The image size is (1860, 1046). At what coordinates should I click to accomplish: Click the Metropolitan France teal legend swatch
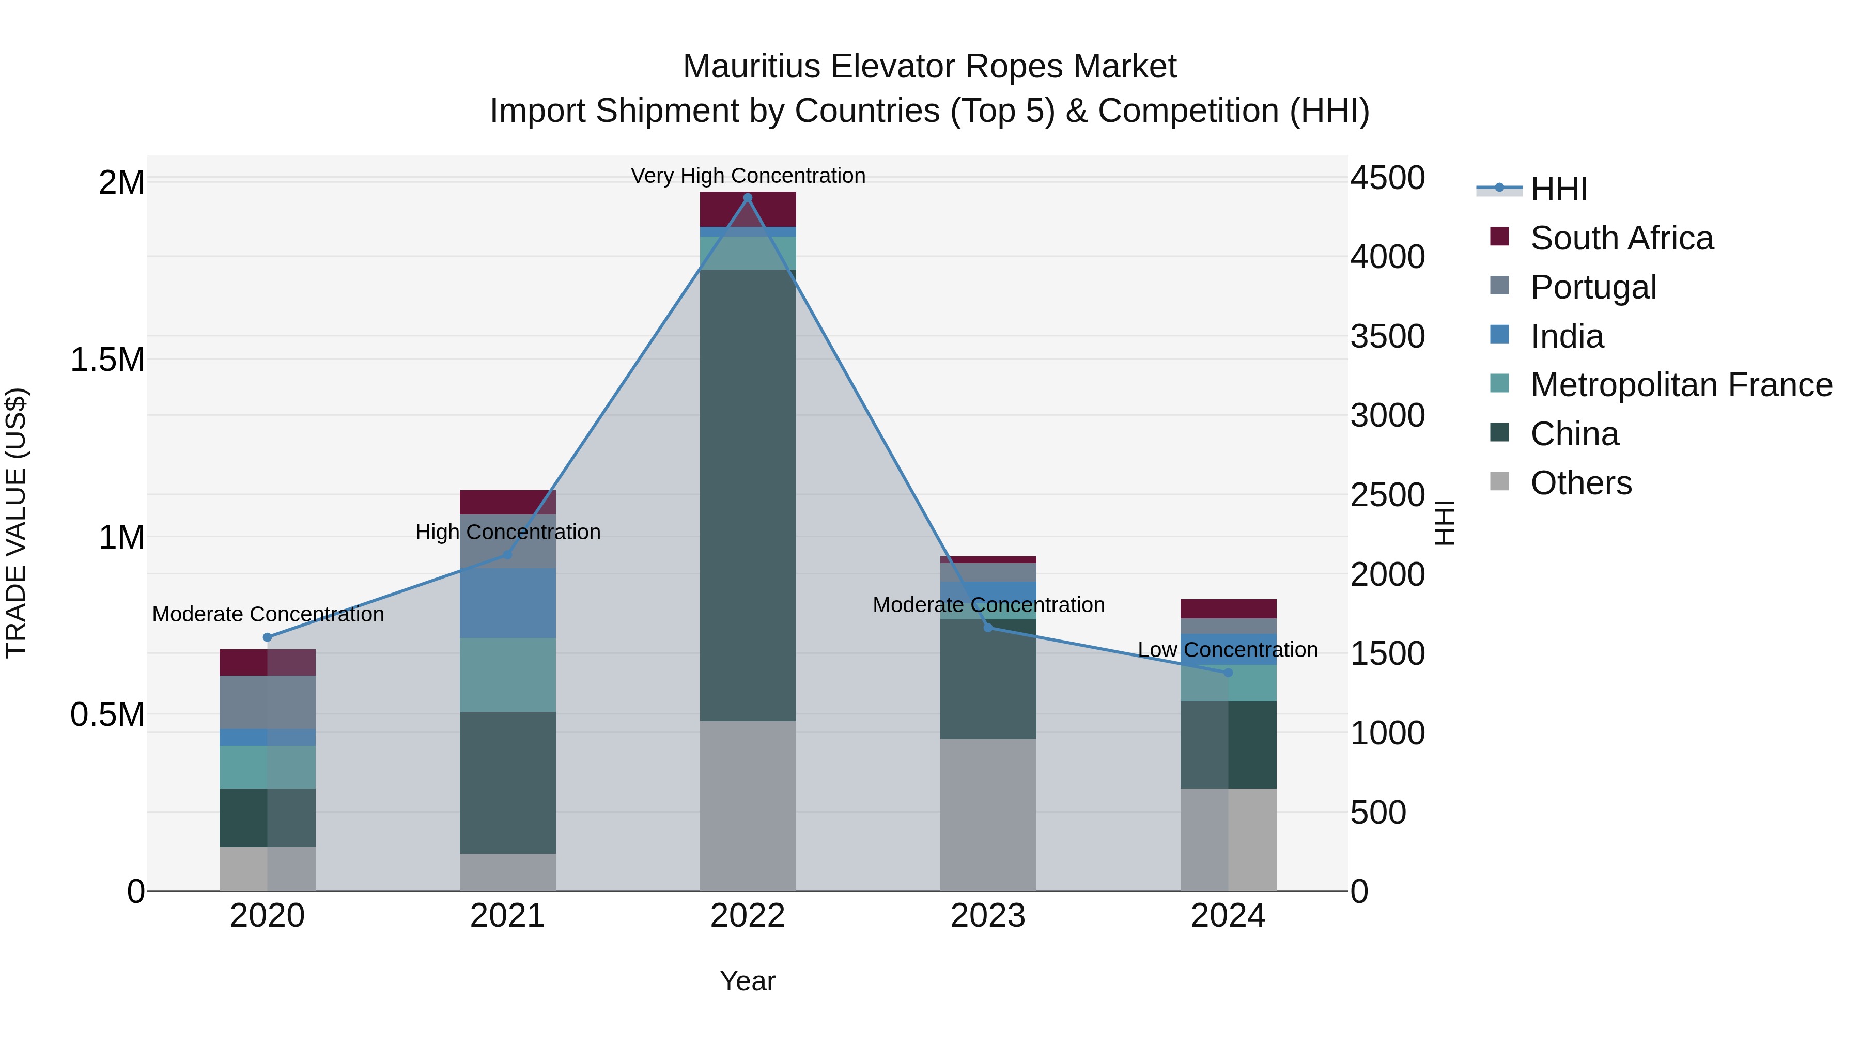1499,383
